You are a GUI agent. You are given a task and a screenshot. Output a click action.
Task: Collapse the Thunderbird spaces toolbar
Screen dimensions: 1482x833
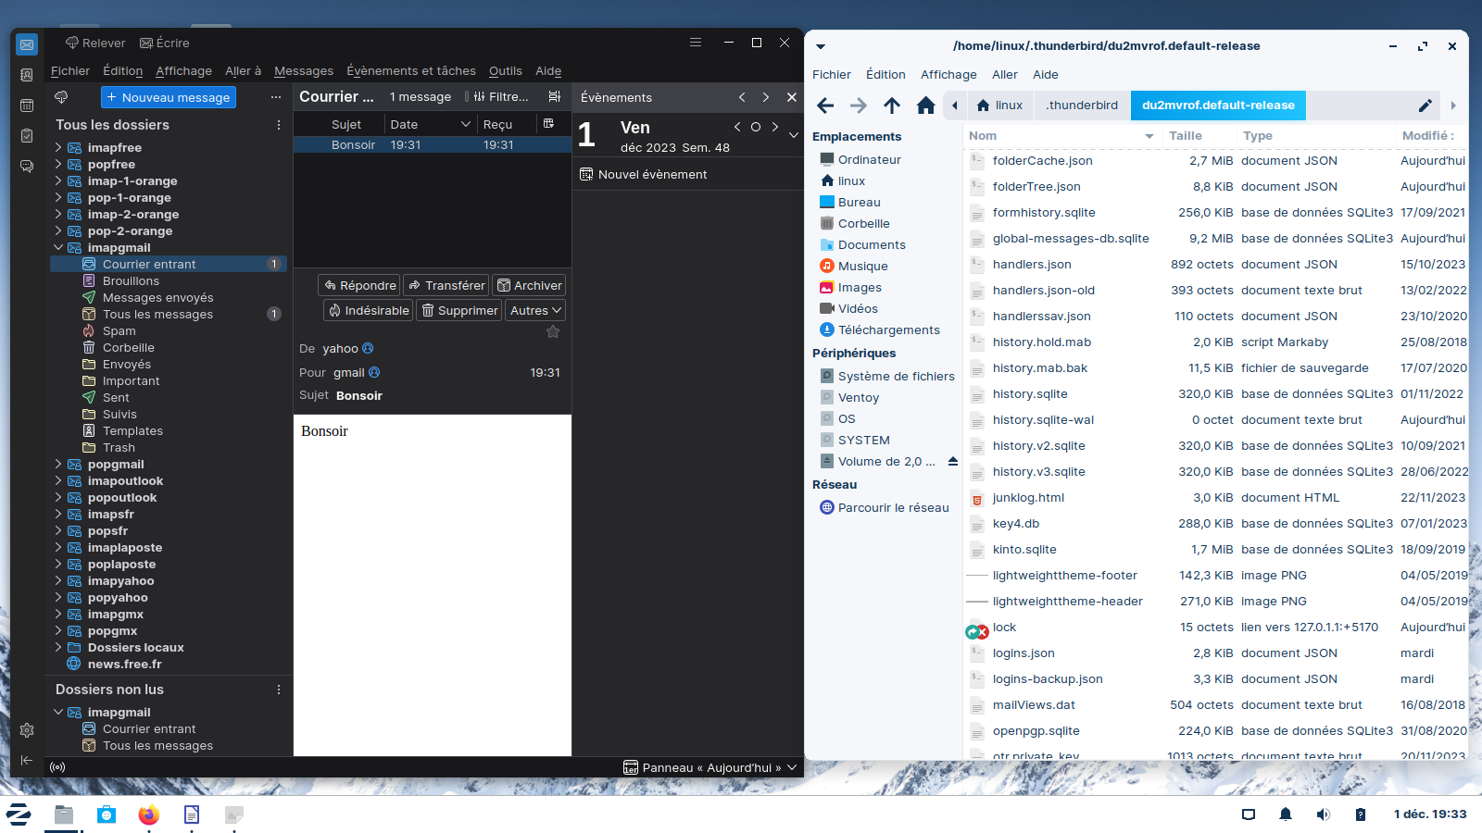tap(27, 760)
